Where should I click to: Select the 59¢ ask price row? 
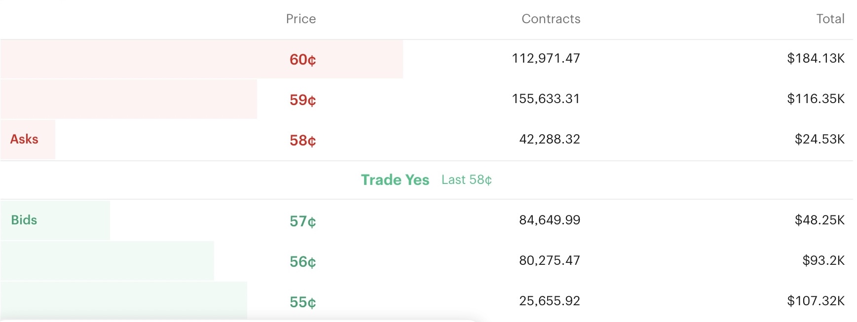click(427, 99)
